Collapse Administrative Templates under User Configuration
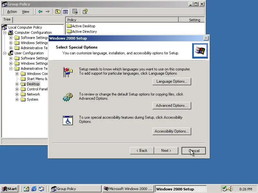Image resolution: width=258 pixels, height=193 pixels. point(11,69)
